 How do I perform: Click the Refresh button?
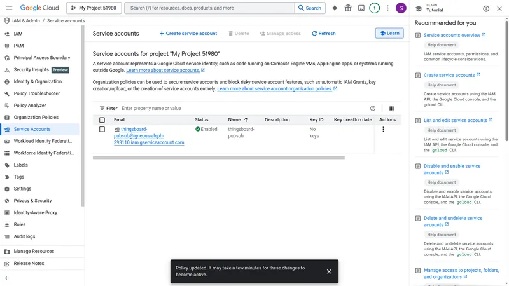pos(324,34)
